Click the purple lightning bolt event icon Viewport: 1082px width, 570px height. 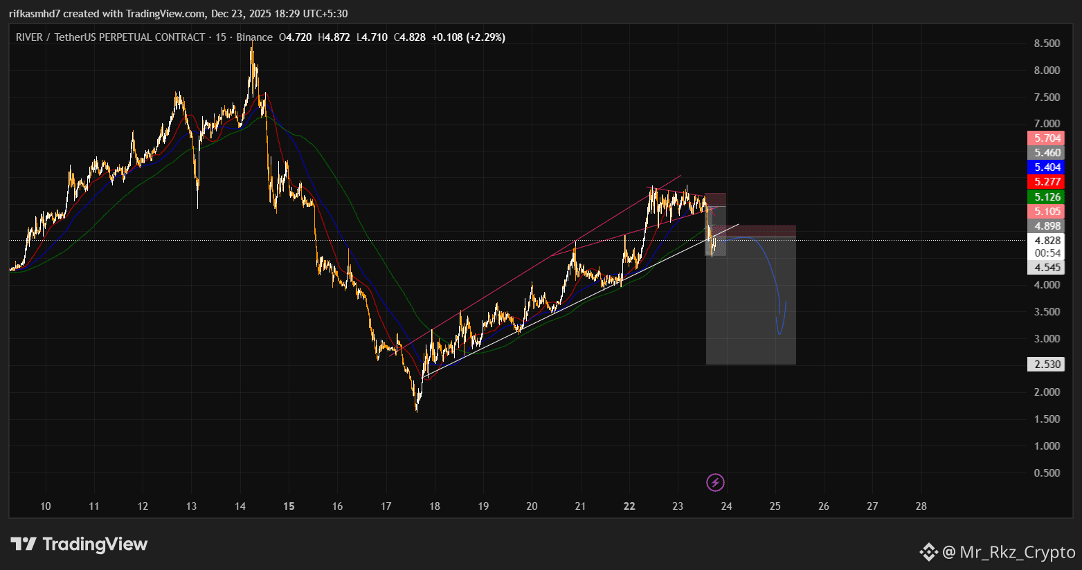(715, 482)
